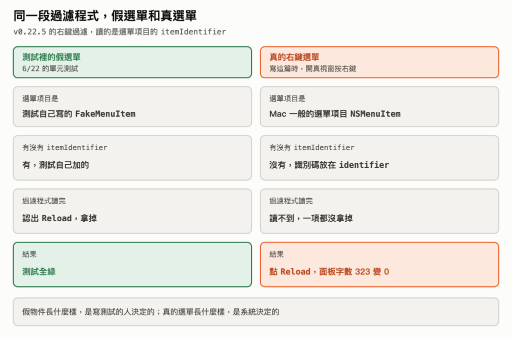Click the title 同一段過濾程式，假選單和真選單
Screen dimensions: 512x339
coord(105,15)
